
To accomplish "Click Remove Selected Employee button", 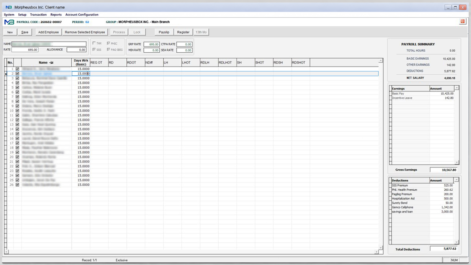I will [85, 32].
